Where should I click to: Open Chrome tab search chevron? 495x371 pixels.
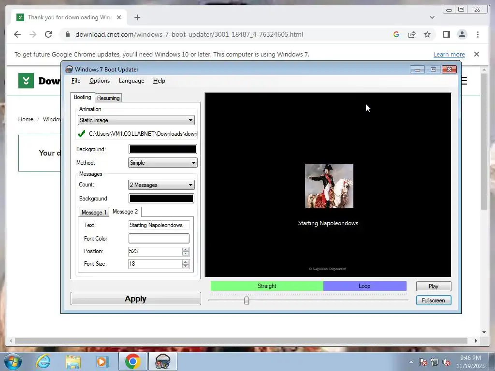432,17
